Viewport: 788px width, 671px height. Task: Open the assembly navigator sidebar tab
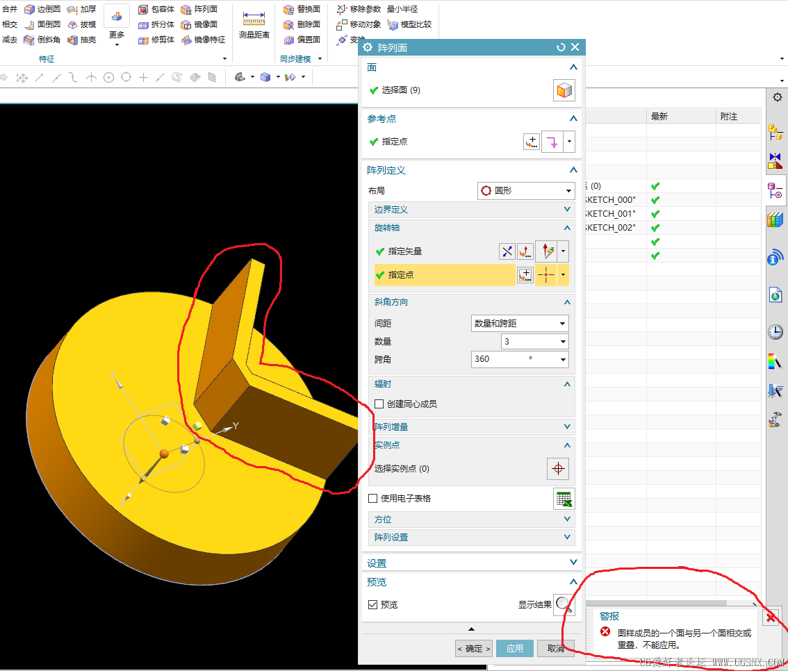tap(775, 133)
